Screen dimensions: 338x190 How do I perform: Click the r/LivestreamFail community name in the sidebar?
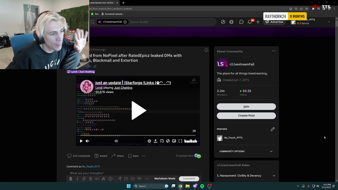[x=242, y=64]
